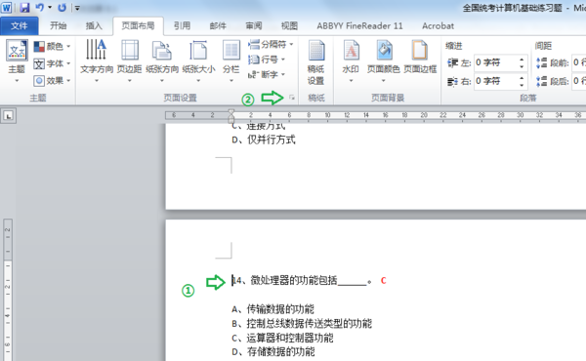Open 稿纸设置 manuscript paper settings
The image size is (586, 361).
click(315, 62)
